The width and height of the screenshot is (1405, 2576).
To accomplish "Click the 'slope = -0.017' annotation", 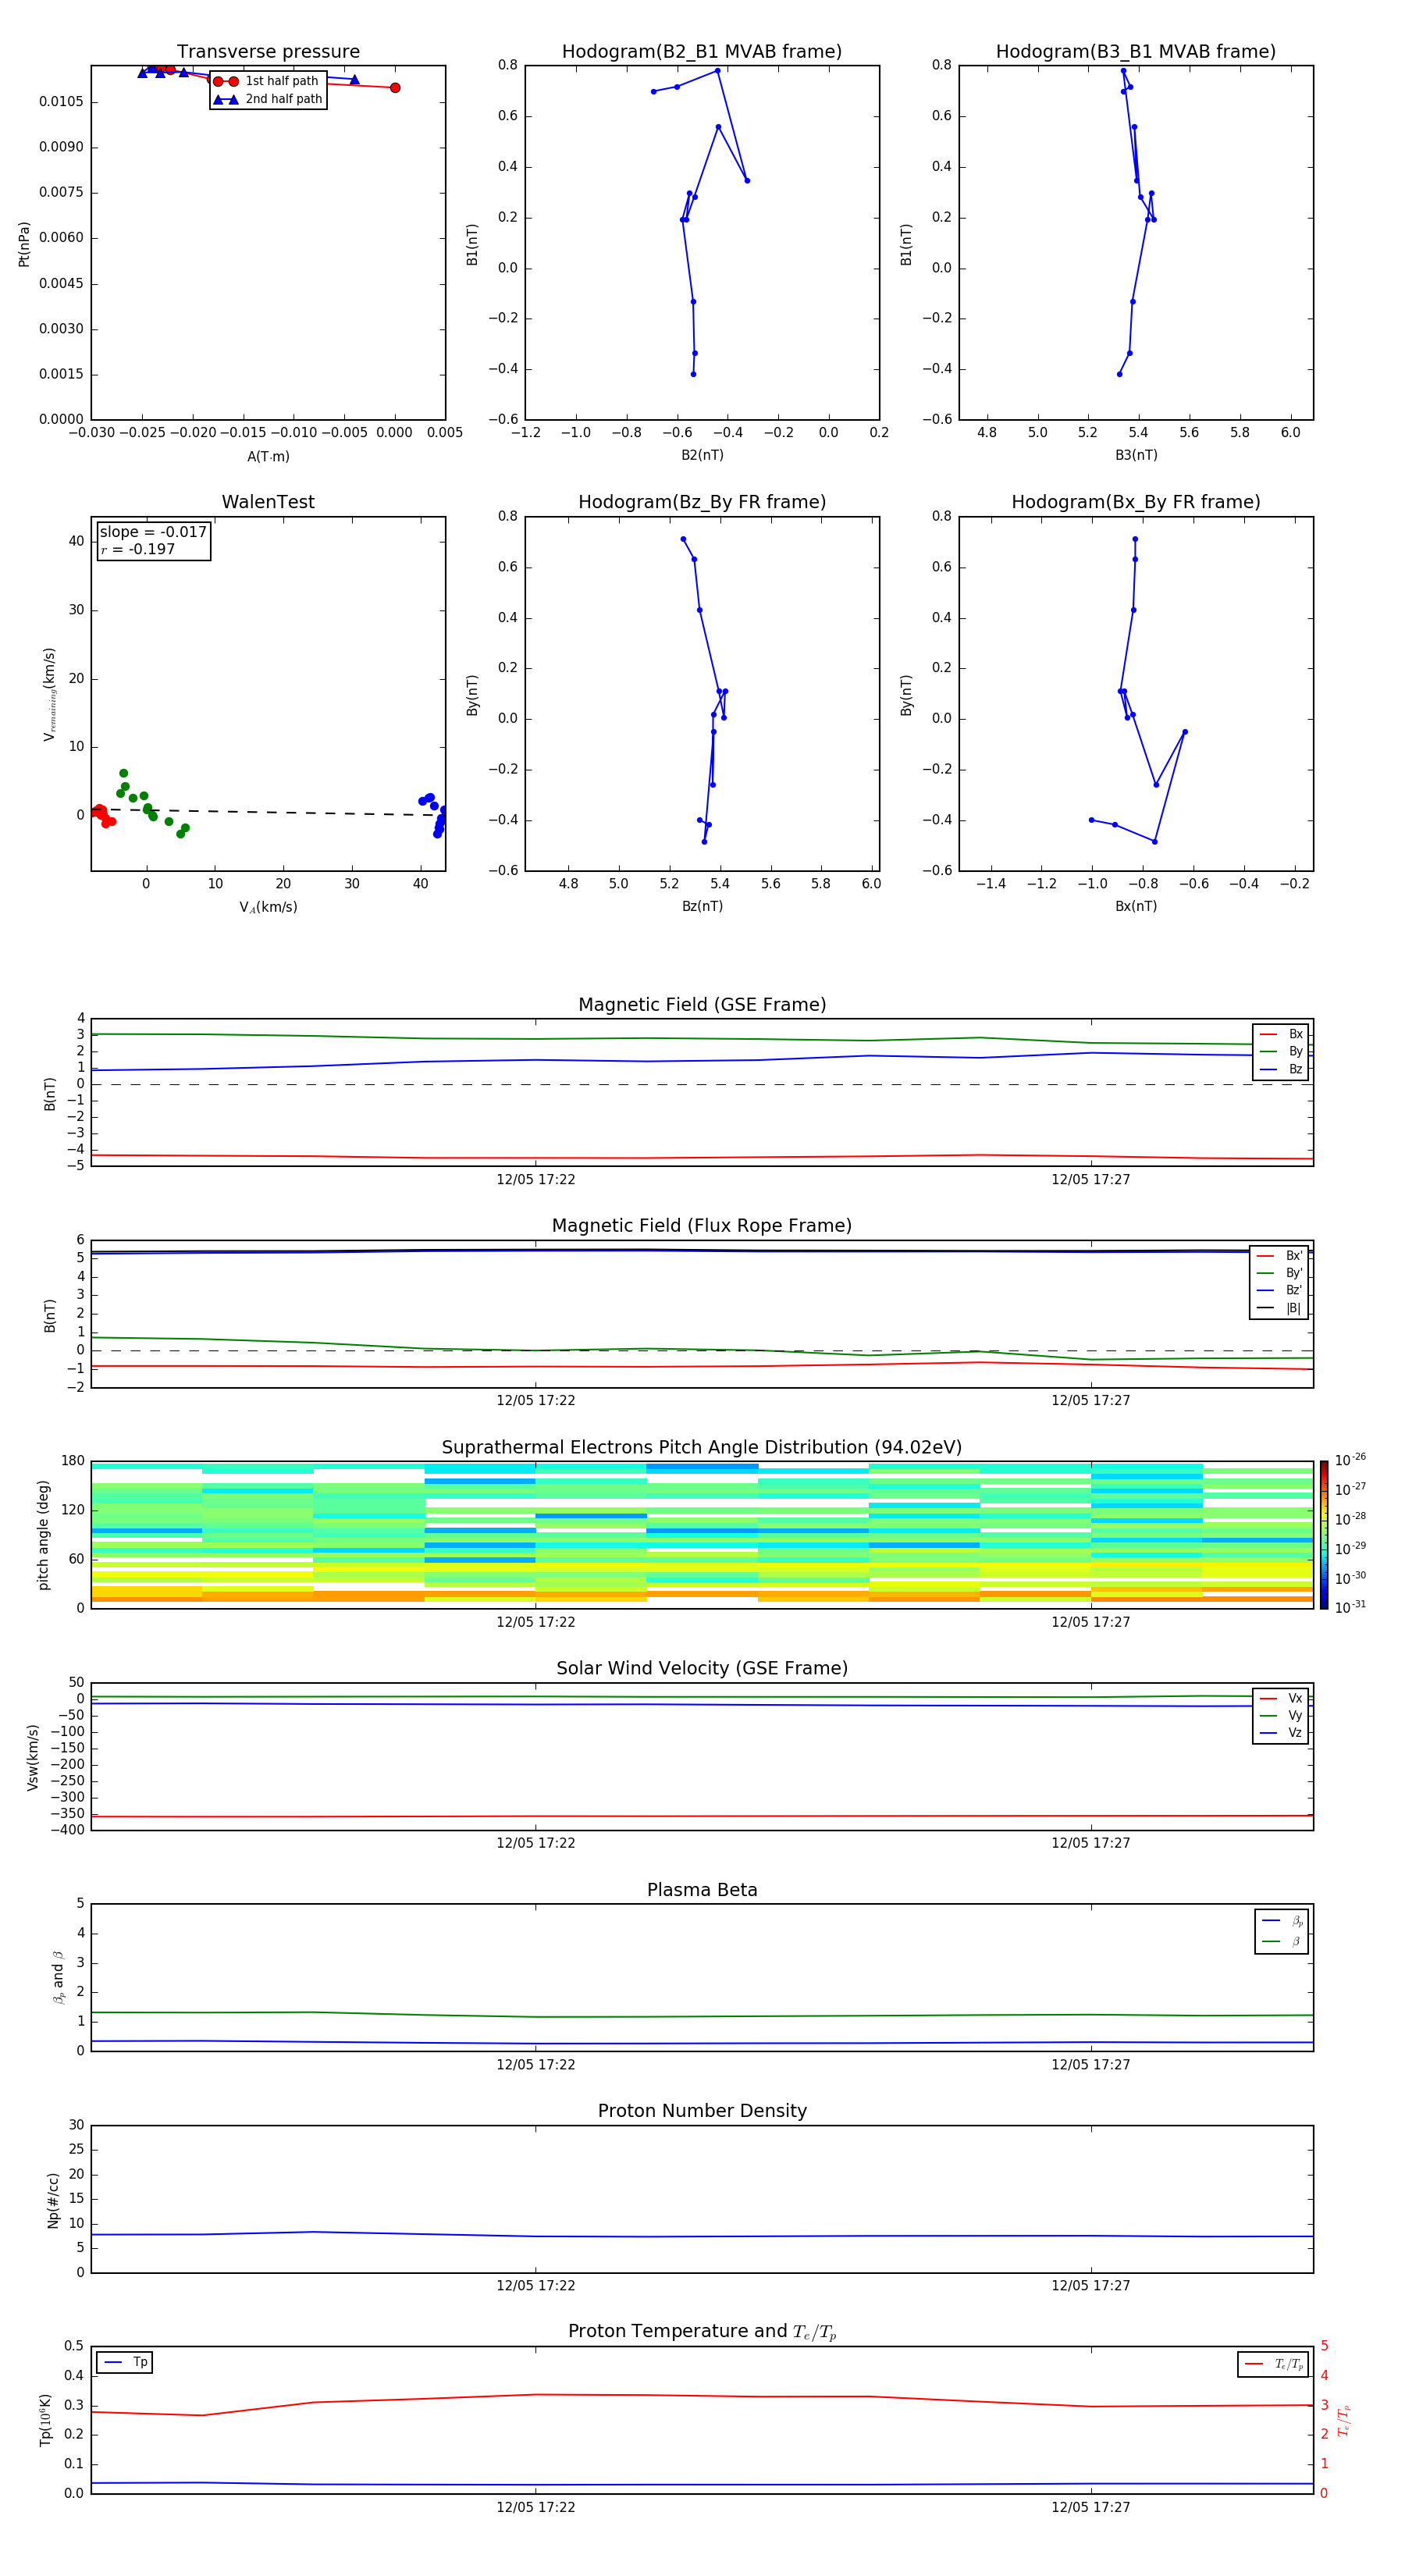I will (153, 532).
